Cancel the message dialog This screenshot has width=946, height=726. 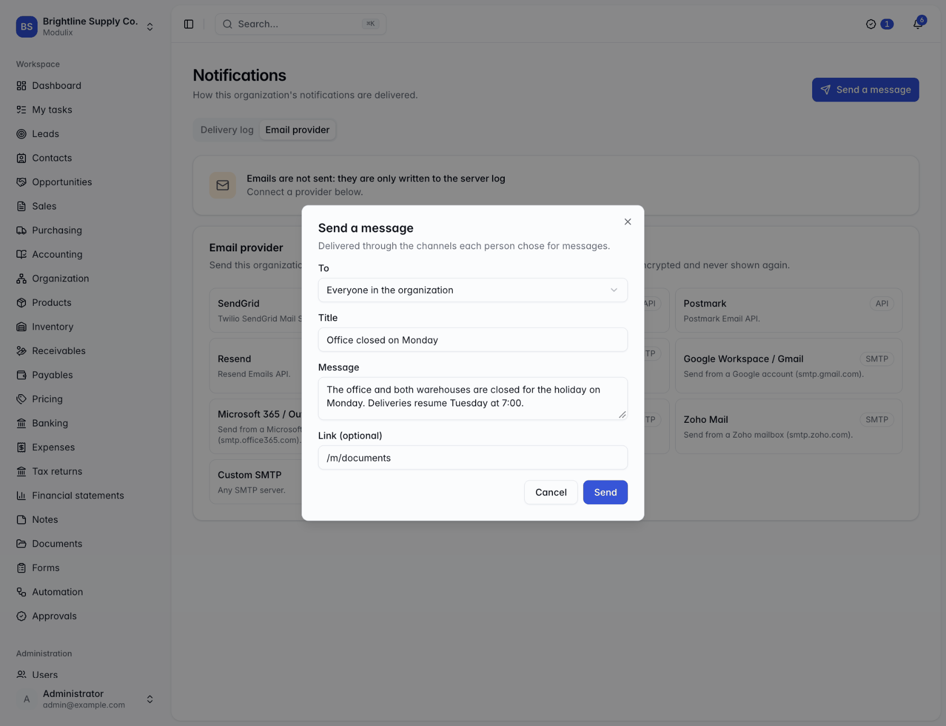pos(551,492)
